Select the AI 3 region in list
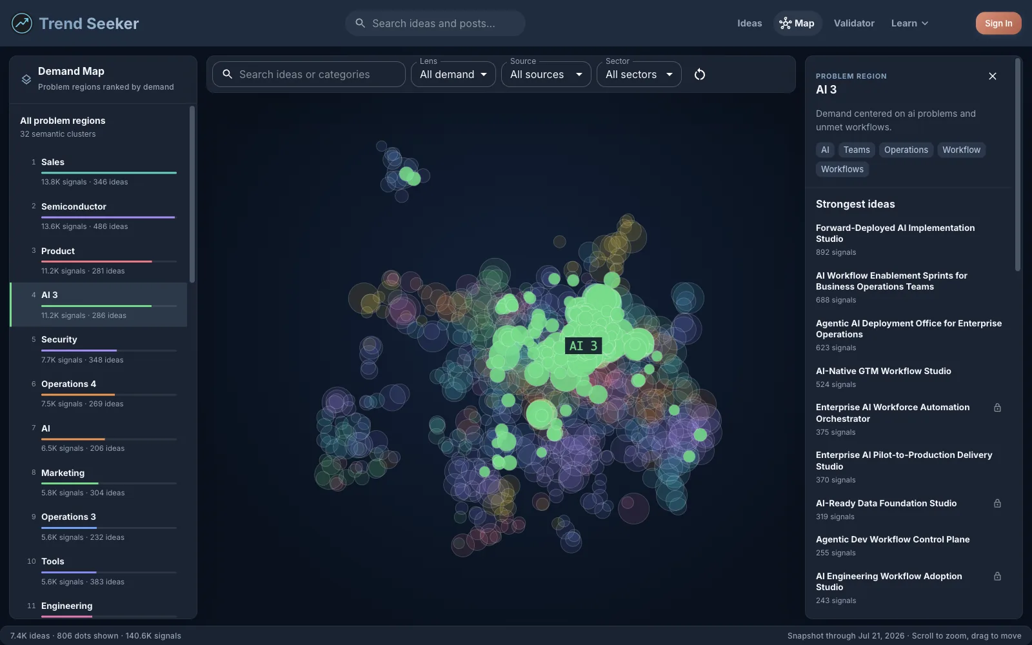The height and width of the screenshot is (645, 1032). click(99, 304)
